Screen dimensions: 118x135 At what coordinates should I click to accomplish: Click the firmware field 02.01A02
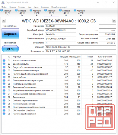click(61, 26)
